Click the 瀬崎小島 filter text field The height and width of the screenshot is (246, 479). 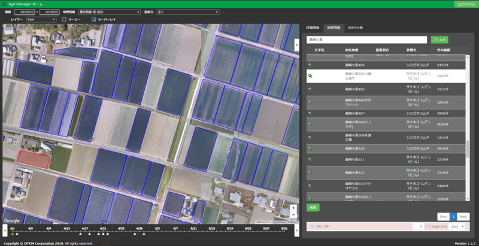coord(367,40)
